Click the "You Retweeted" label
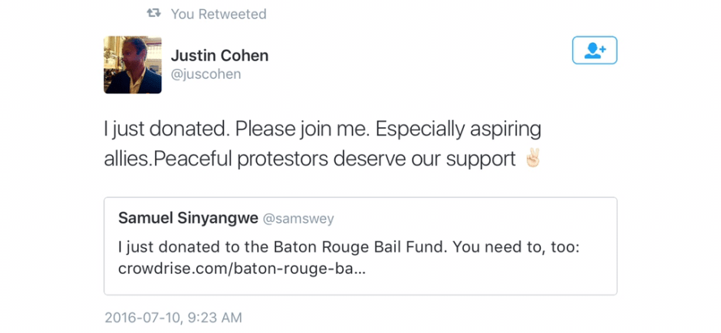721x333 pixels. pyautogui.click(x=219, y=14)
